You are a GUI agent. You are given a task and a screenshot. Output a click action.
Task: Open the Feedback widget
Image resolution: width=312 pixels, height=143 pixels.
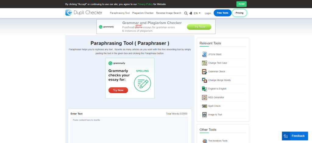[x=294, y=136]
